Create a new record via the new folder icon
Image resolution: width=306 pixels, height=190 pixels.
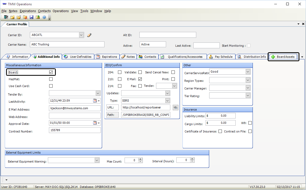click(12, 17)
